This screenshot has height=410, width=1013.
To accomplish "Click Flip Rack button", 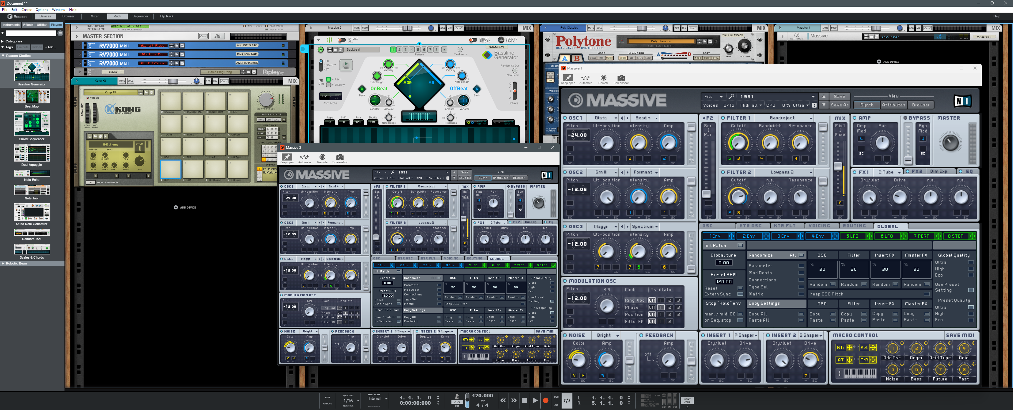I will [166, 16].
